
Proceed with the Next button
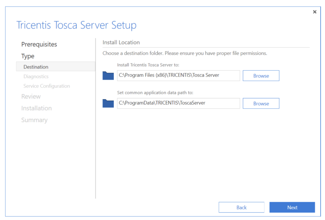pos(292,207)
